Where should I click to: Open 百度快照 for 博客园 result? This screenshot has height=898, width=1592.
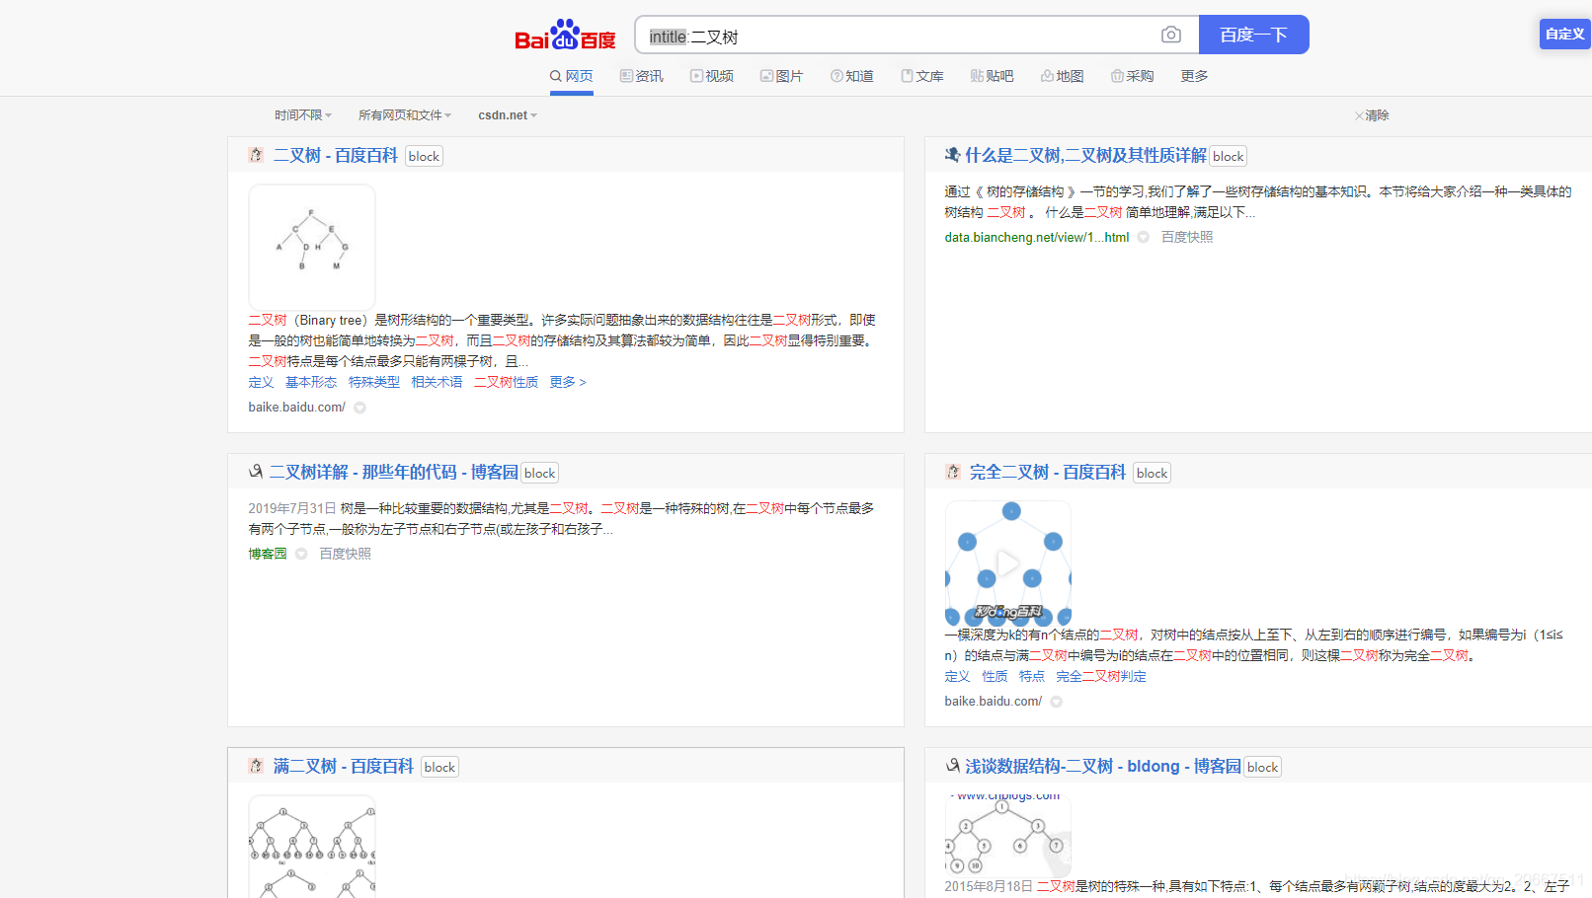click(346, 554)
